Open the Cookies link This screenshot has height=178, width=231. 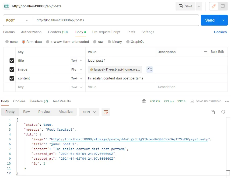(220, 32)
